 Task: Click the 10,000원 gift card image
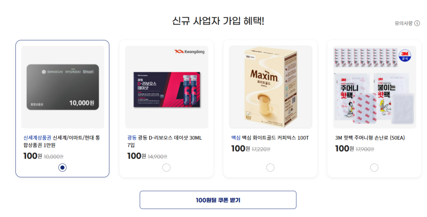click(63, 87)
